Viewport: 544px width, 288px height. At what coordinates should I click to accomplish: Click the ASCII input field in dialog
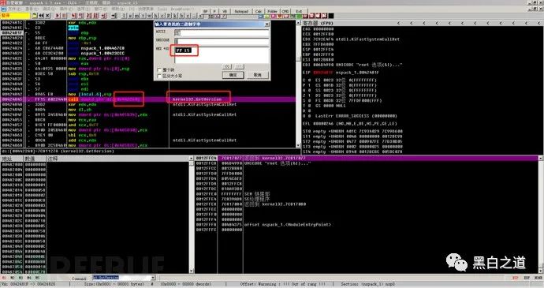222,32
